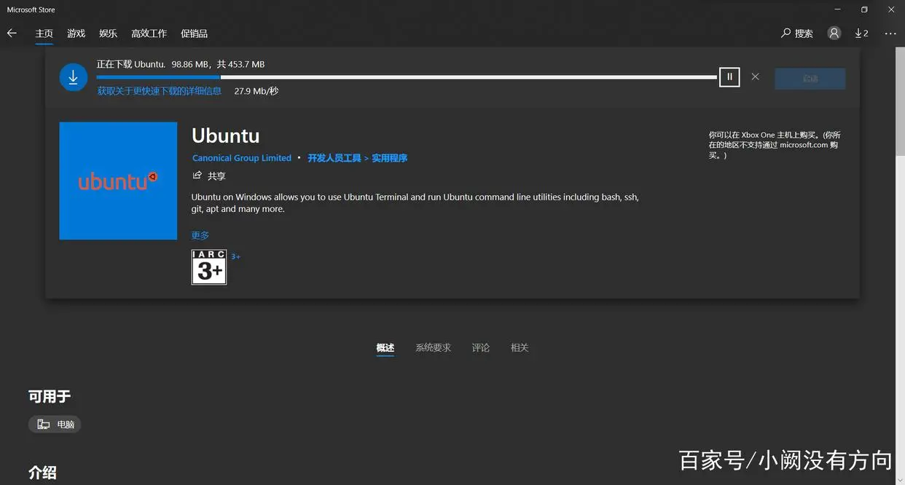Open 实用程序 subcategory link
The height and width of the screenshot is (485, 905).
390,158
